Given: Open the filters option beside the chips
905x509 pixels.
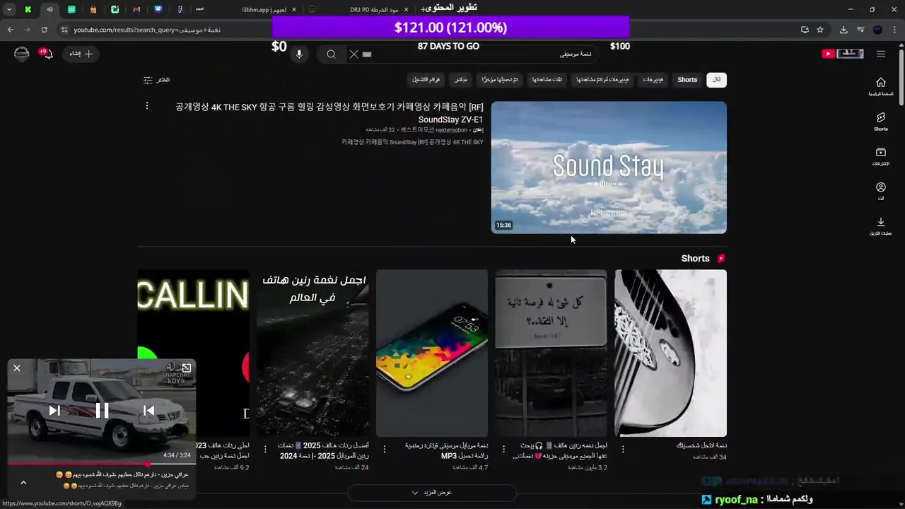Looking at the screenshot, I should [x=156, y=80].
